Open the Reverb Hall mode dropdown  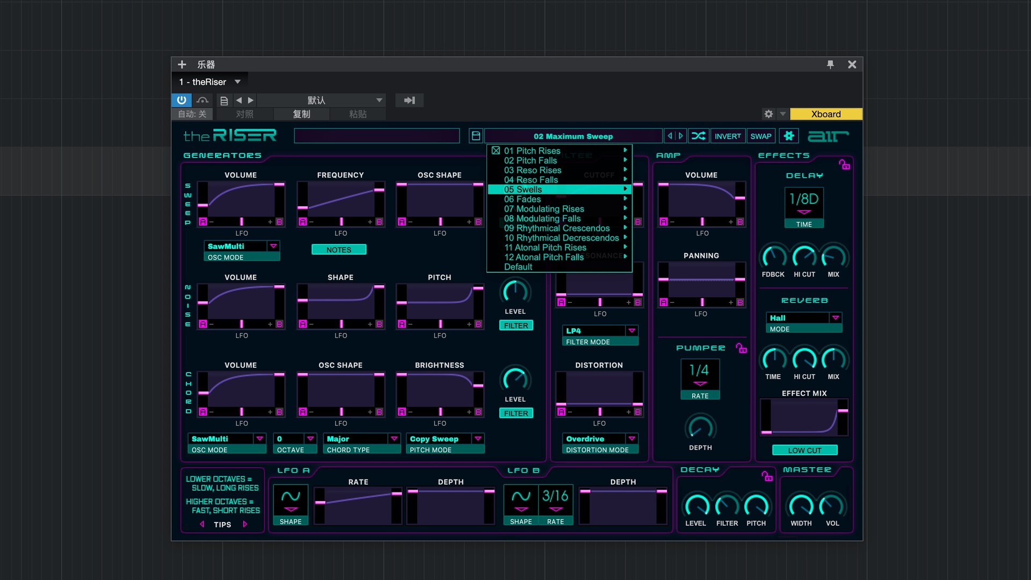[x=836, y=318]
